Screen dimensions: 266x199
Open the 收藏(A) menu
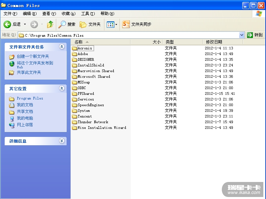click(69, 14)
